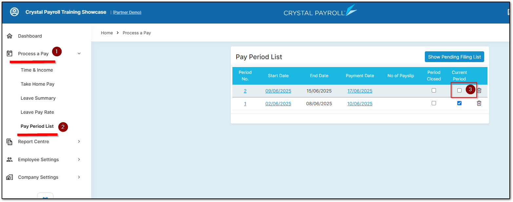Expand the Employee Settings chevron

pyautogui.click(x=79, y=160)
